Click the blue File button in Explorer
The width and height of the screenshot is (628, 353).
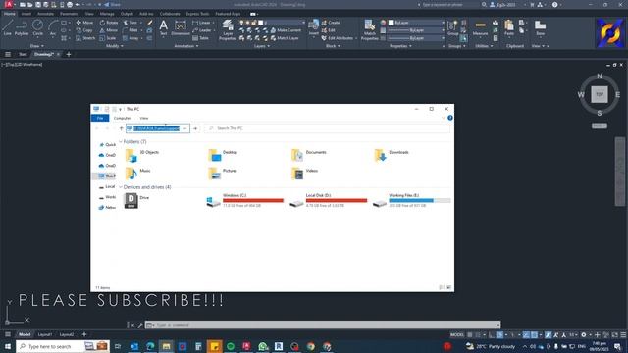100,118
